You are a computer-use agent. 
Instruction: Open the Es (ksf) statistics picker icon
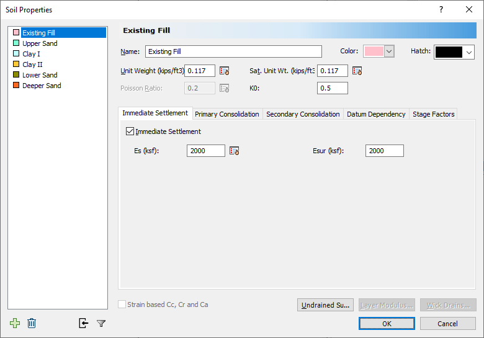coord(235,151)
